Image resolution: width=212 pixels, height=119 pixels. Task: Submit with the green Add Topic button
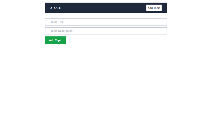point(56,40)
